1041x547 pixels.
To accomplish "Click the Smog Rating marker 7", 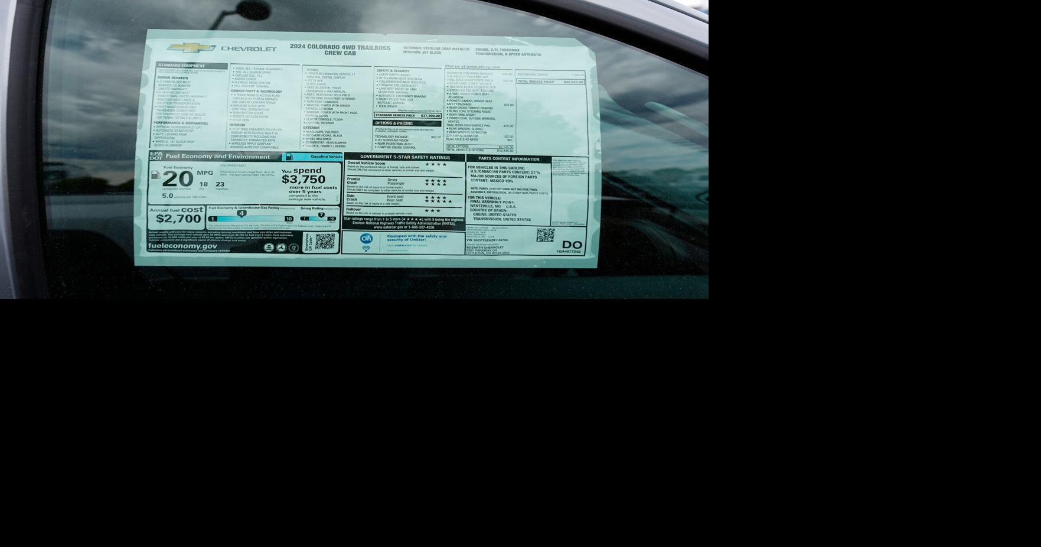I will [x=321, y=214].
